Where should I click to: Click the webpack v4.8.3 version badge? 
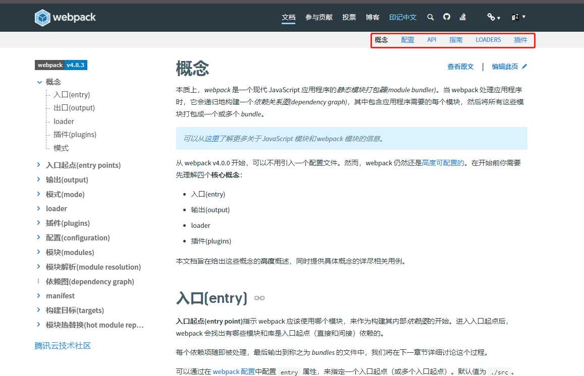(x=61, y=65)
